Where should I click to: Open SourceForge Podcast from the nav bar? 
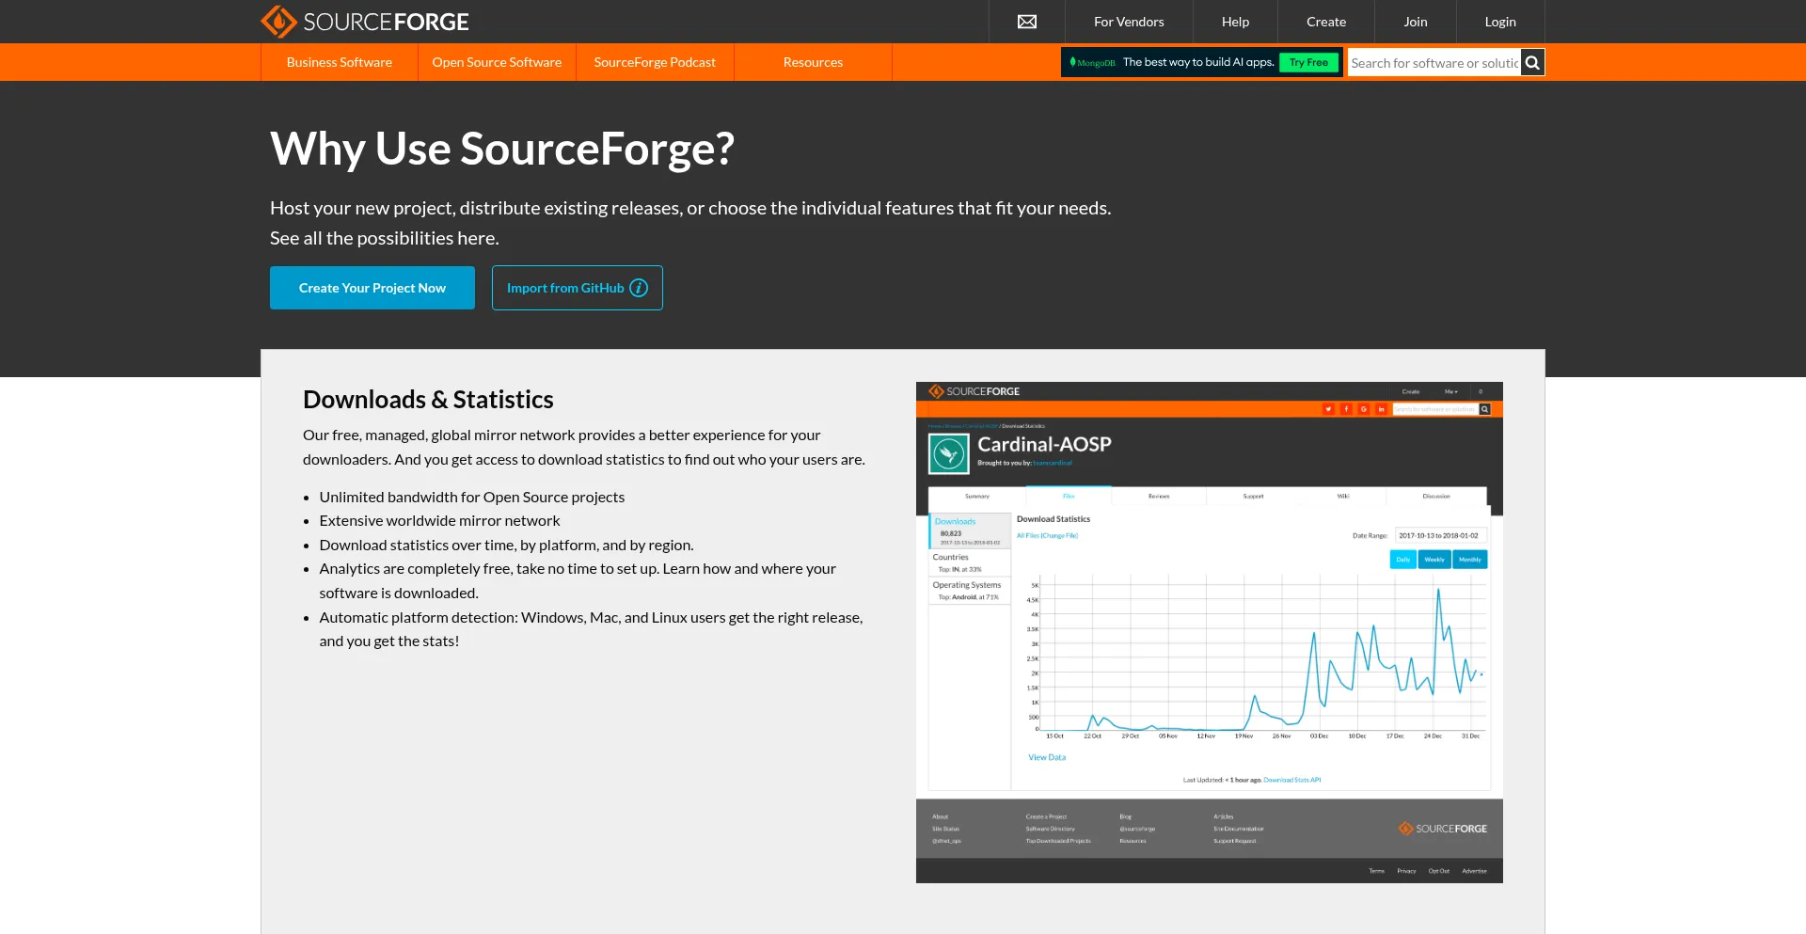click(655, 63)
